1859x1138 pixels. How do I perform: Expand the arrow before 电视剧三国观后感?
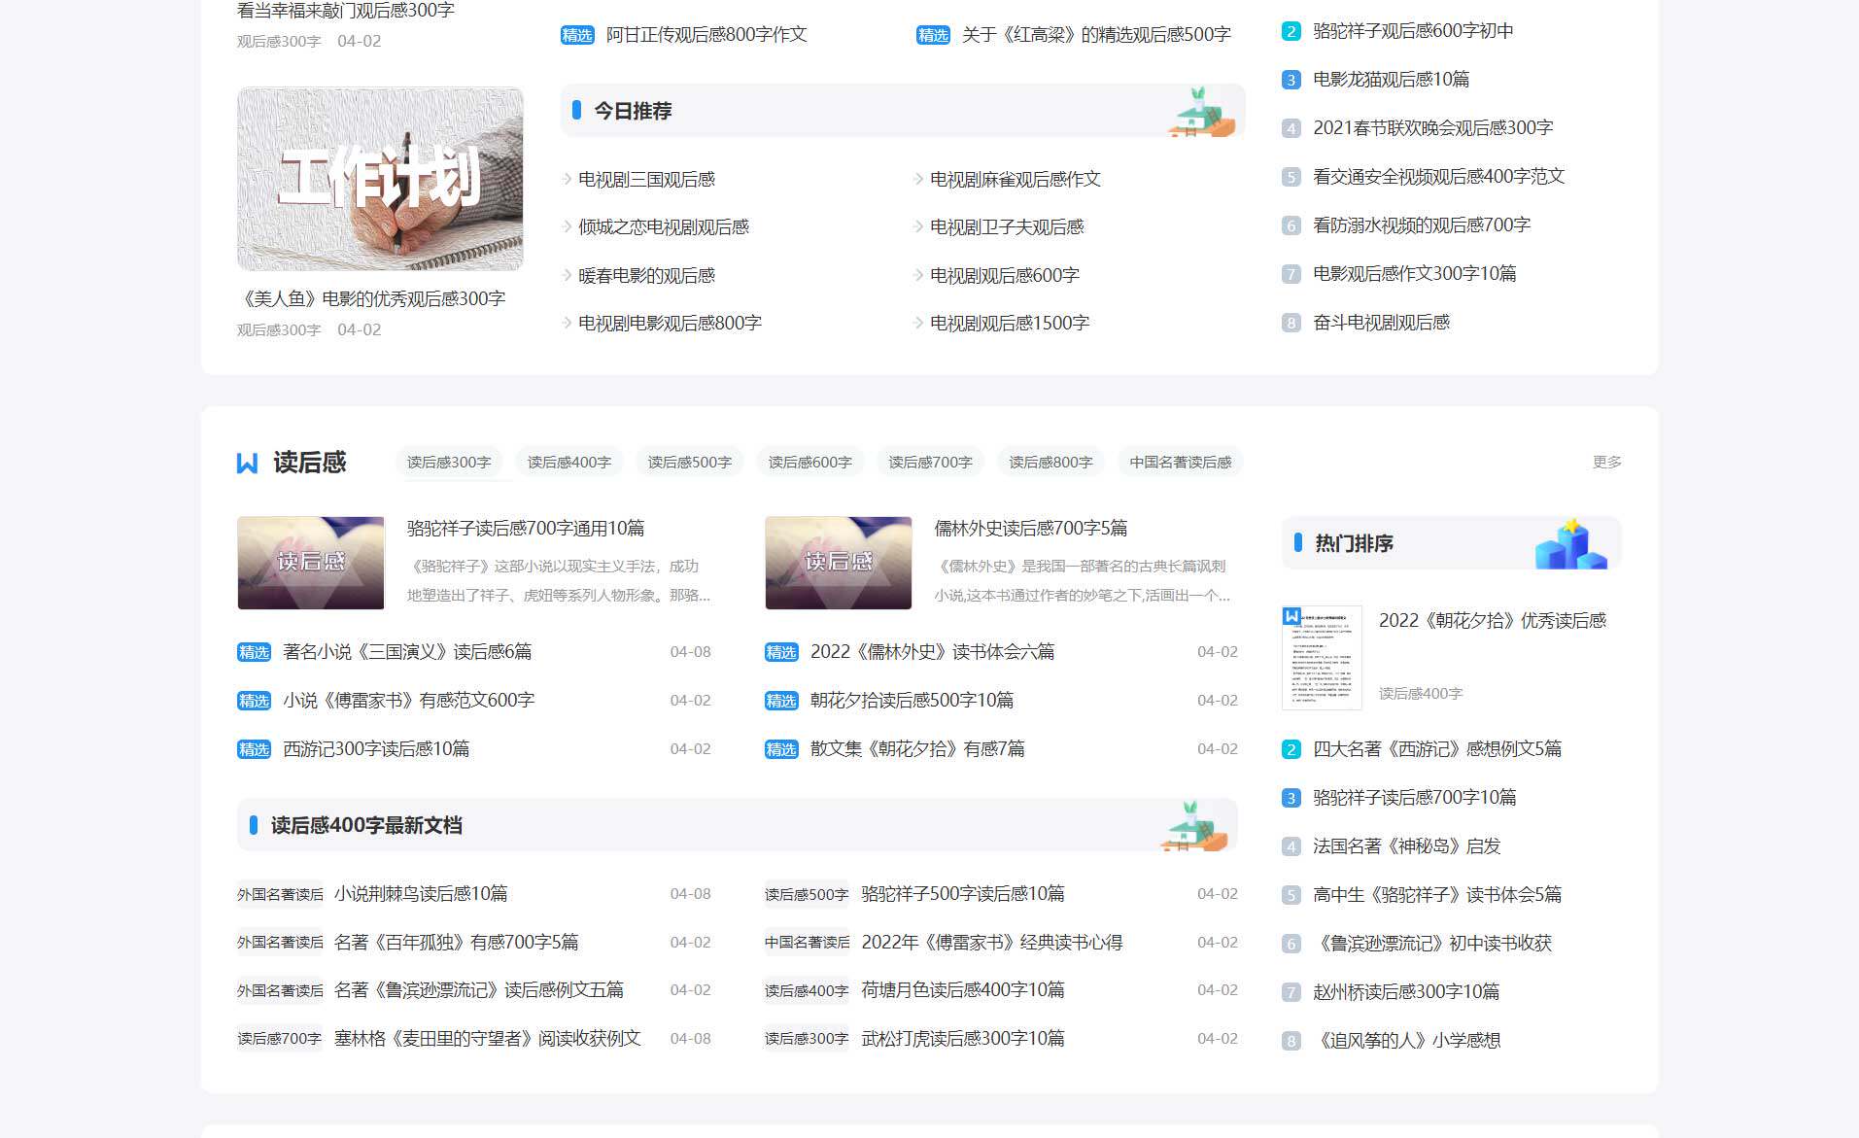pos(566,179)
